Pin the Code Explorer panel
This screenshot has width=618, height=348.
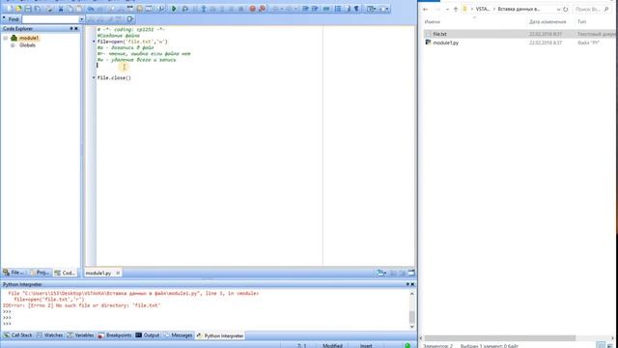click(x=71, y=29)
